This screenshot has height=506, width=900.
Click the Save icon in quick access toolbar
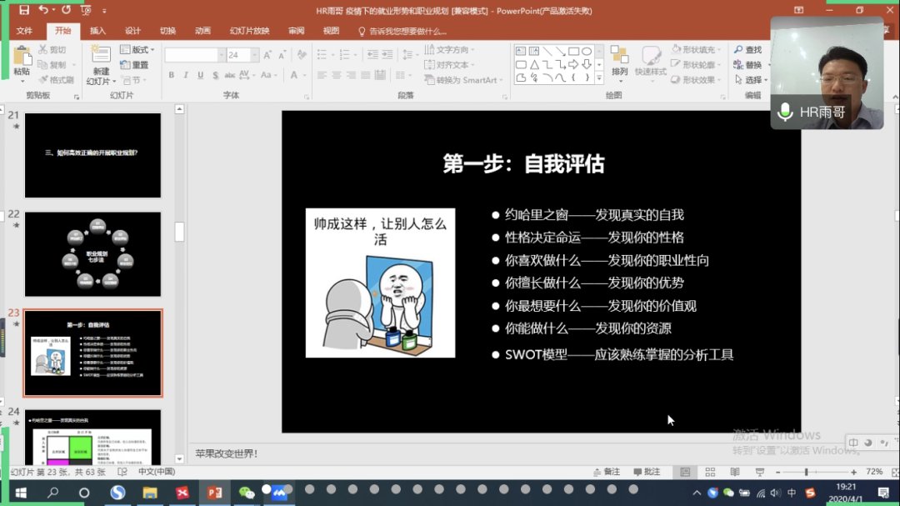(24, 10)
